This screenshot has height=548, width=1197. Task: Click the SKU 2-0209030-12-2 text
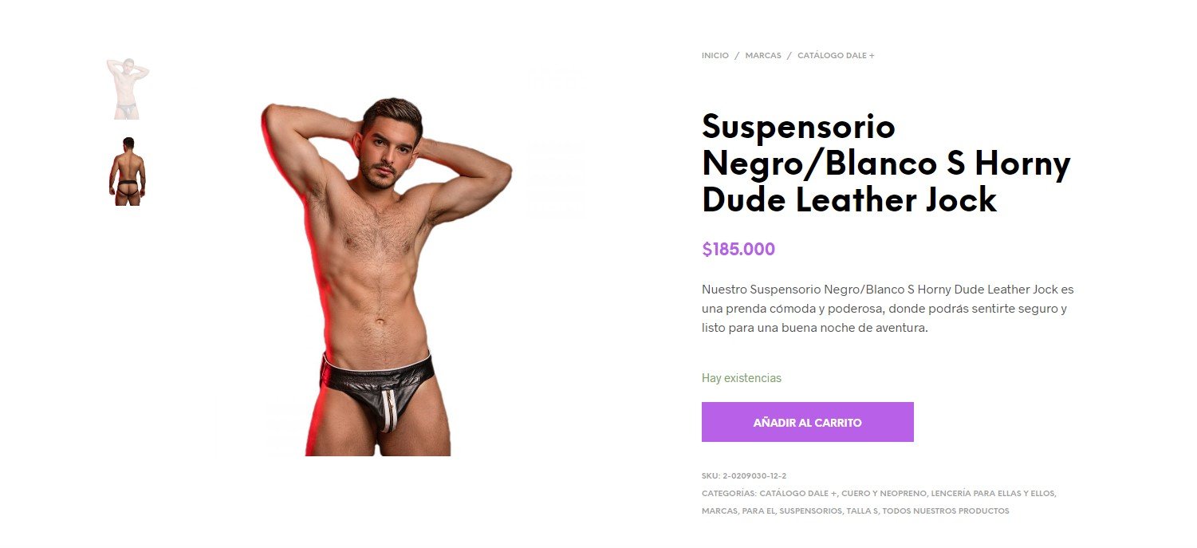tap(744, 476)
